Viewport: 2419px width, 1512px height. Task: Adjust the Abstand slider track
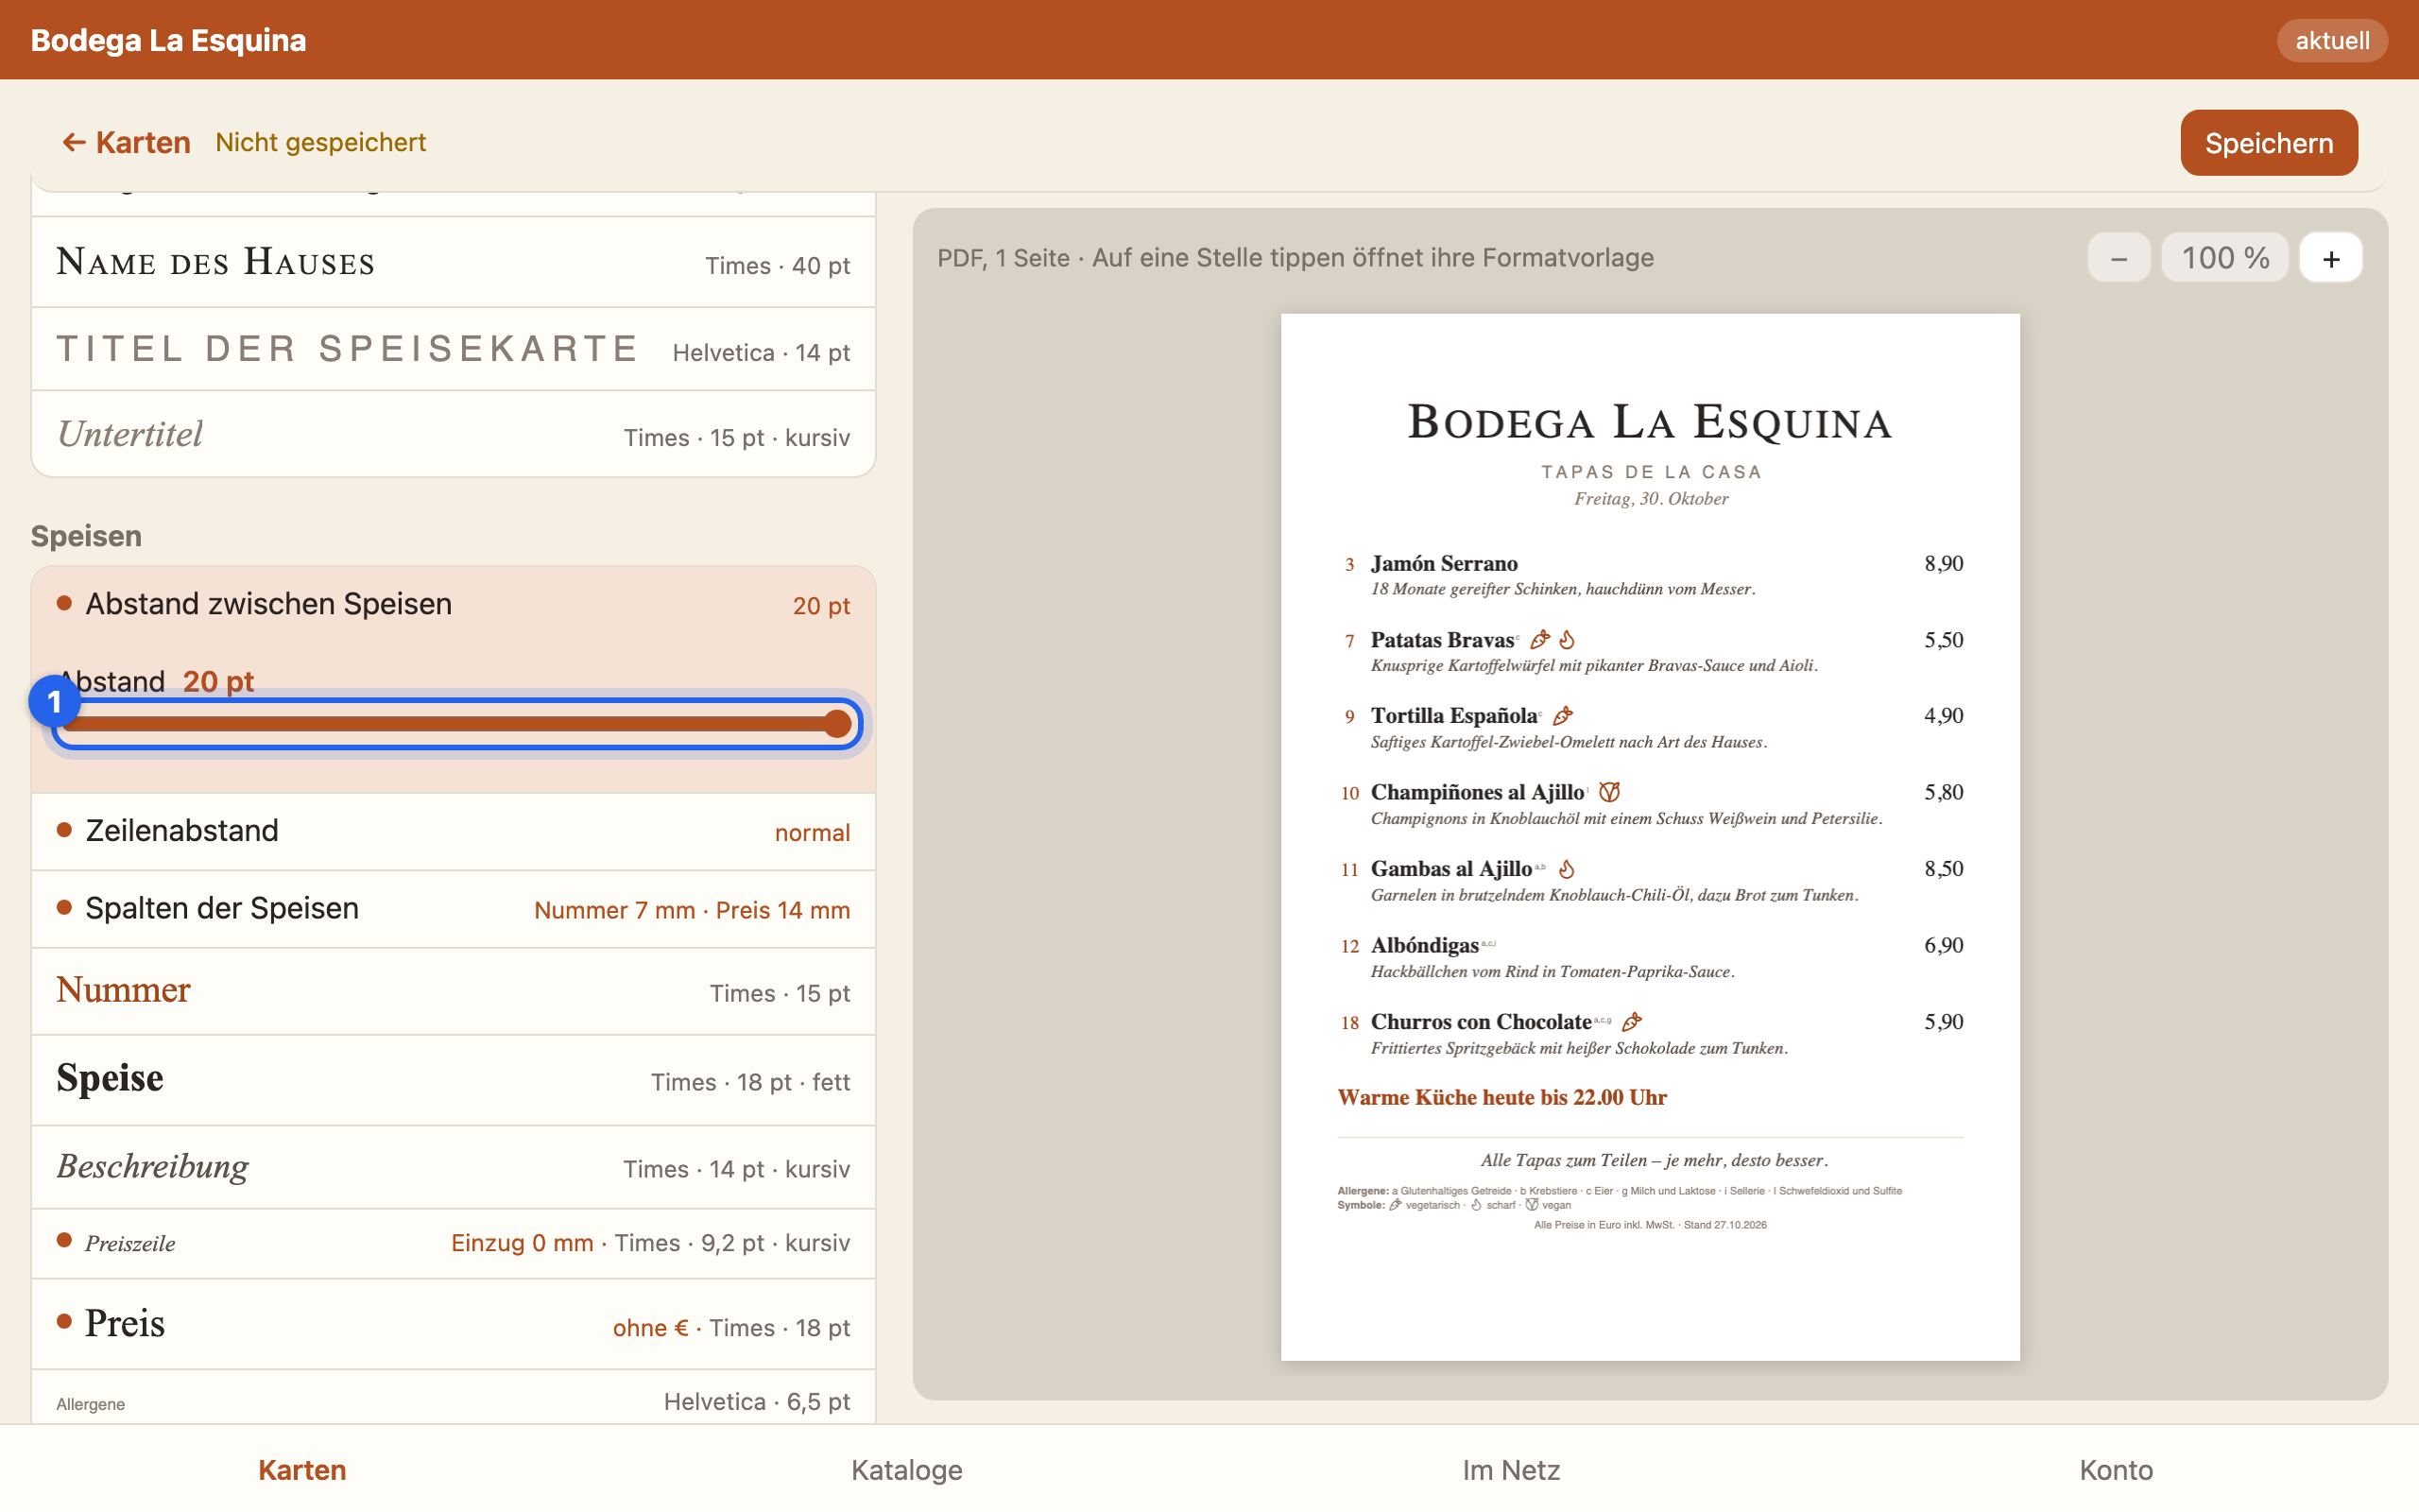point(456,724)
